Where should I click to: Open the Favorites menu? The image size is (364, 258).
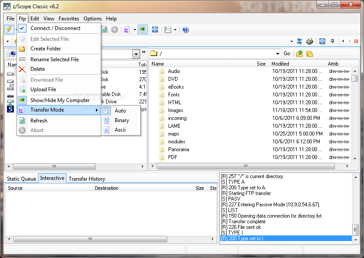click(69, 19)
